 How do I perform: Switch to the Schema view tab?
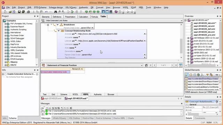point(64,94)
